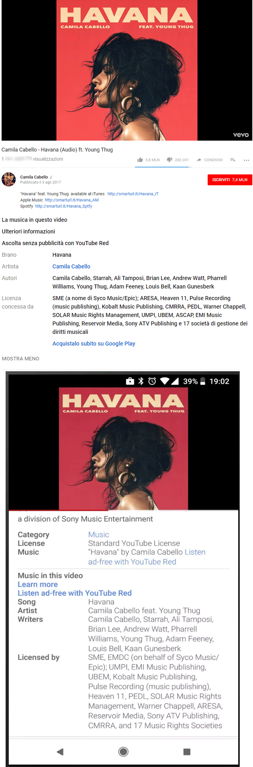
Task: Click Acquistalo subito su Google Play
Action: coord(94,344)
